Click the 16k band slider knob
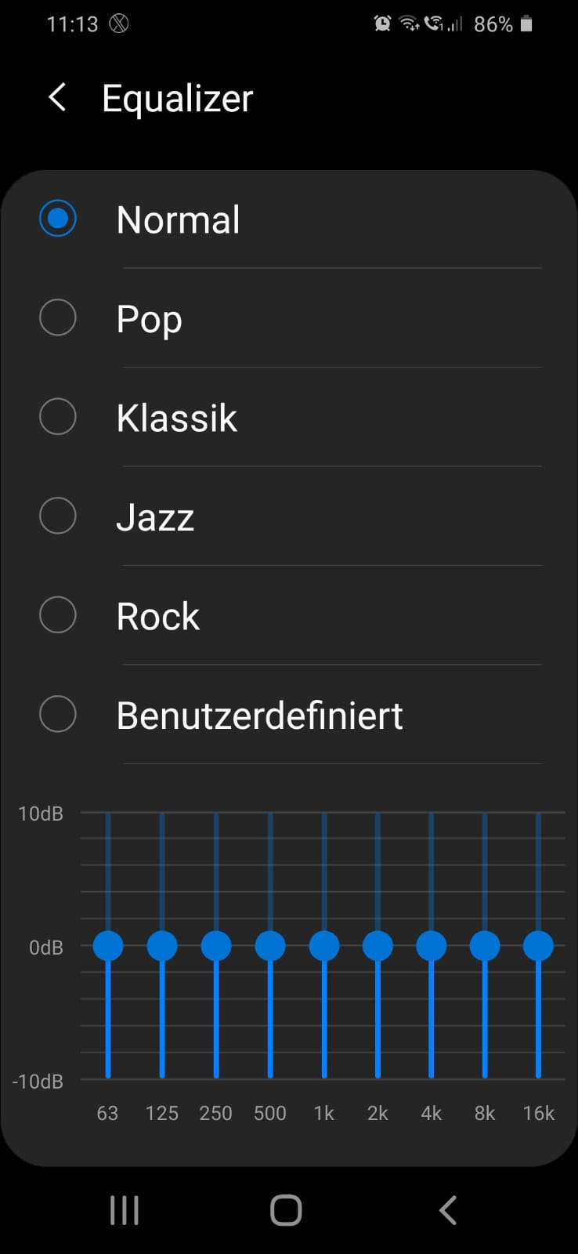The height and width of the screenshot is (1254, 578). 538,946
